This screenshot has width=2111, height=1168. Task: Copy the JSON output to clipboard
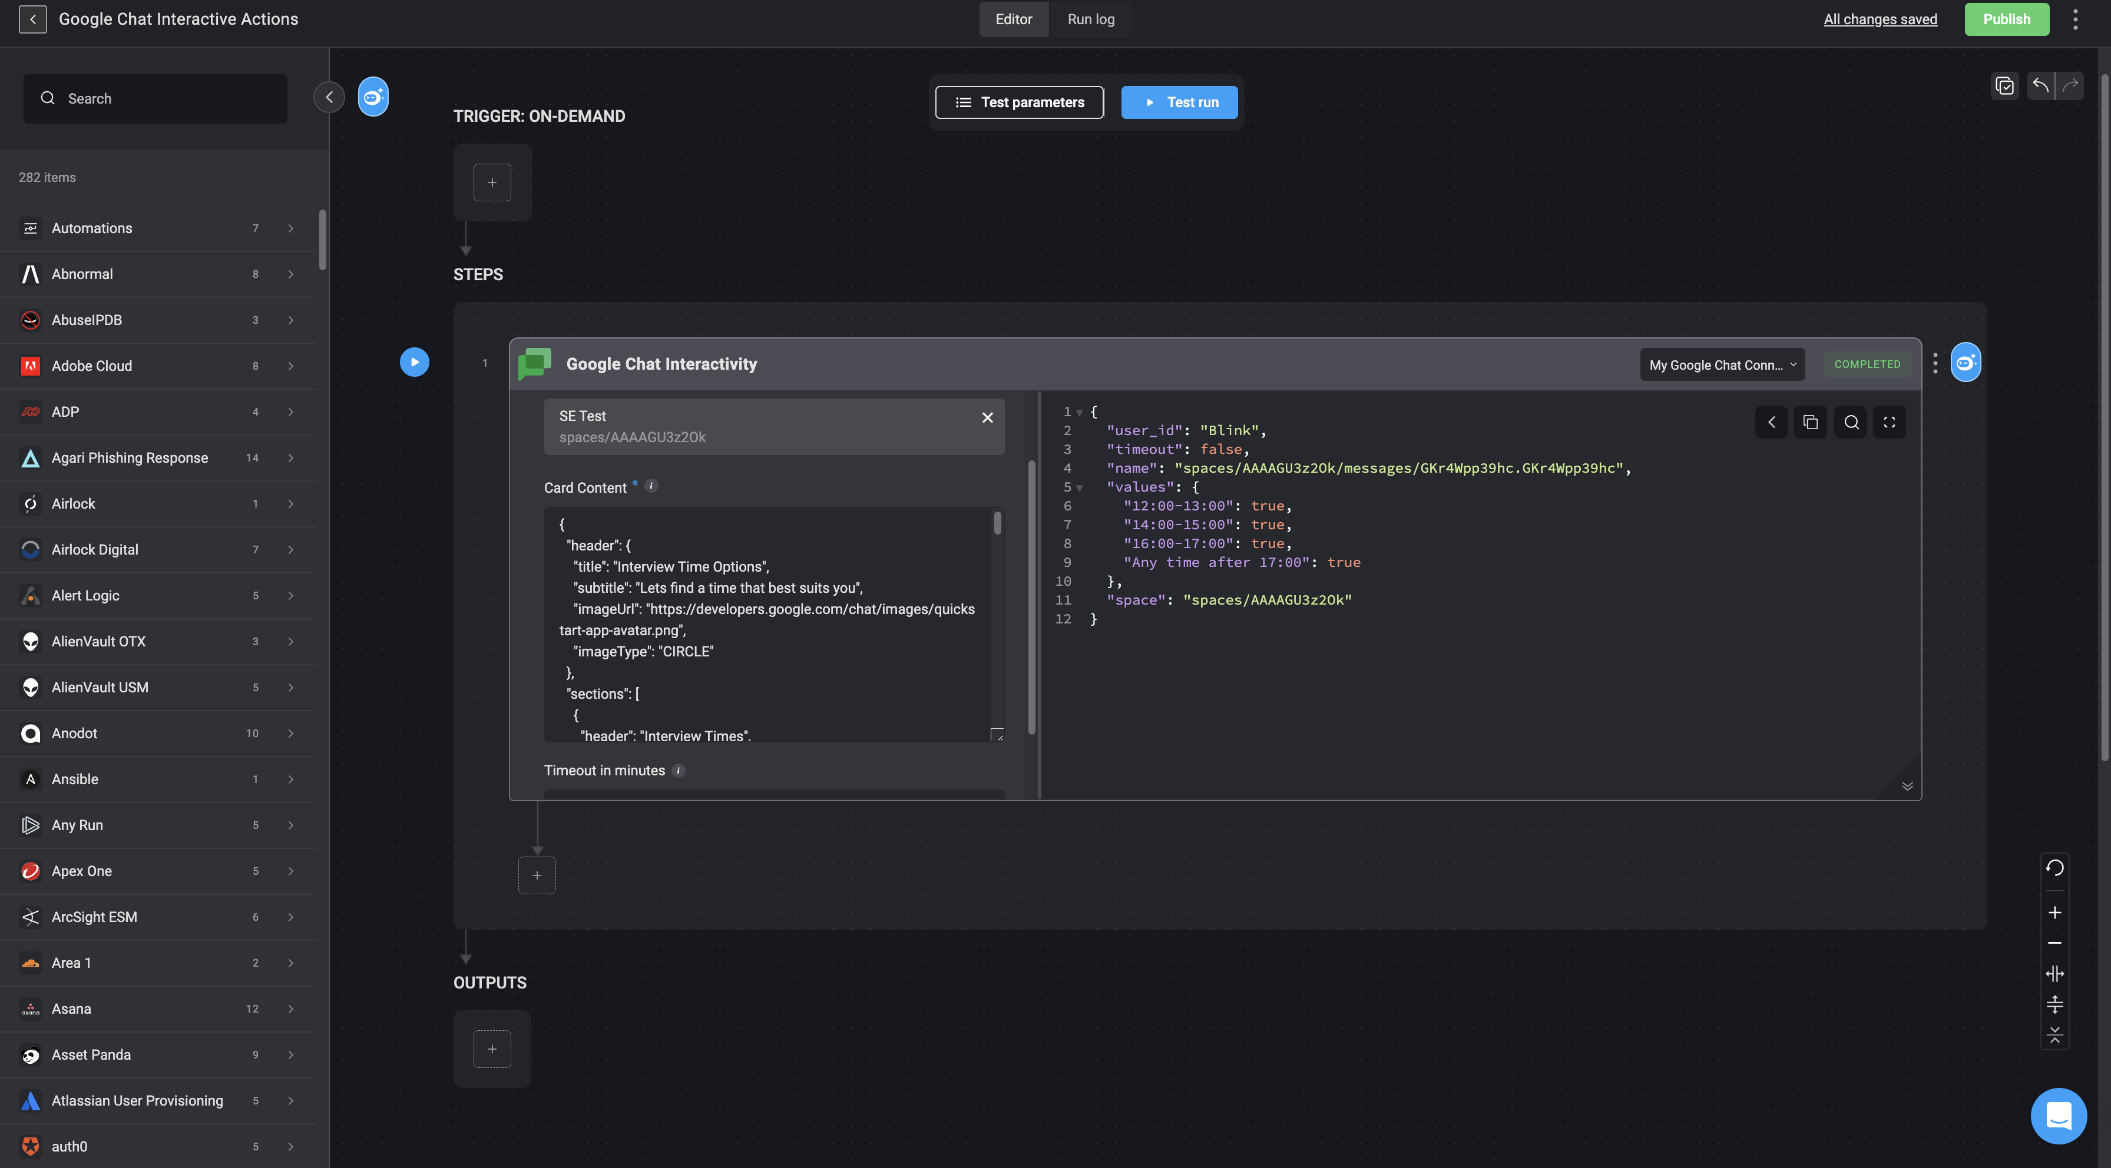1811,423
